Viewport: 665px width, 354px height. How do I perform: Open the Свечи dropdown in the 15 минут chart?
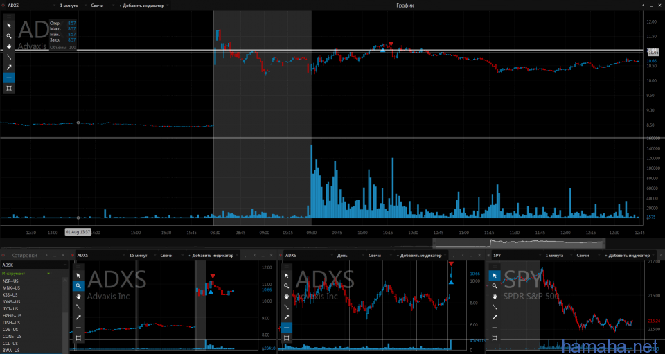click(x=172, y=255)
